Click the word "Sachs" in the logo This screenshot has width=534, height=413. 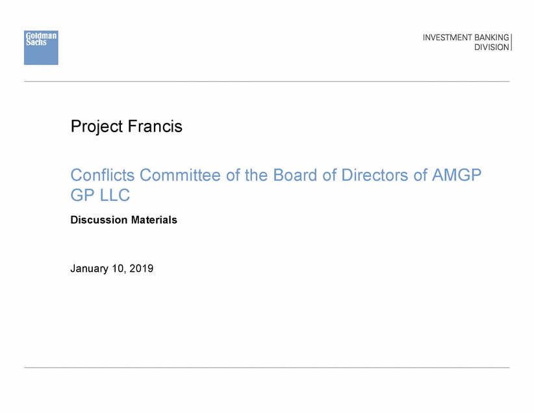point(35,42)
